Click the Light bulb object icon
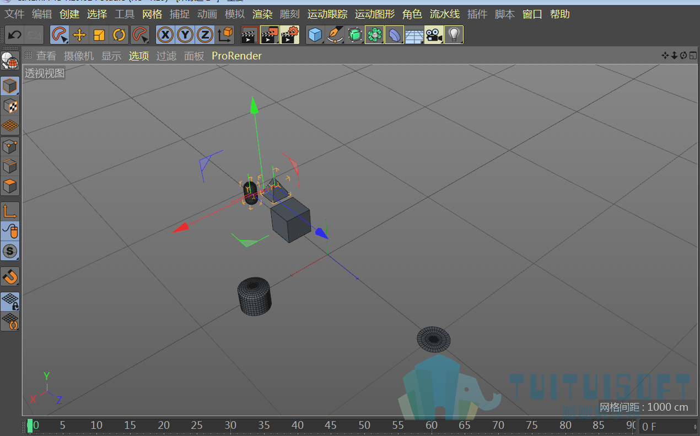700x436 pixels. [x=454, y=35]
